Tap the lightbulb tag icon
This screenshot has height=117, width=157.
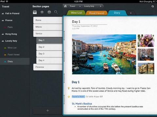(x=69, y=88)
